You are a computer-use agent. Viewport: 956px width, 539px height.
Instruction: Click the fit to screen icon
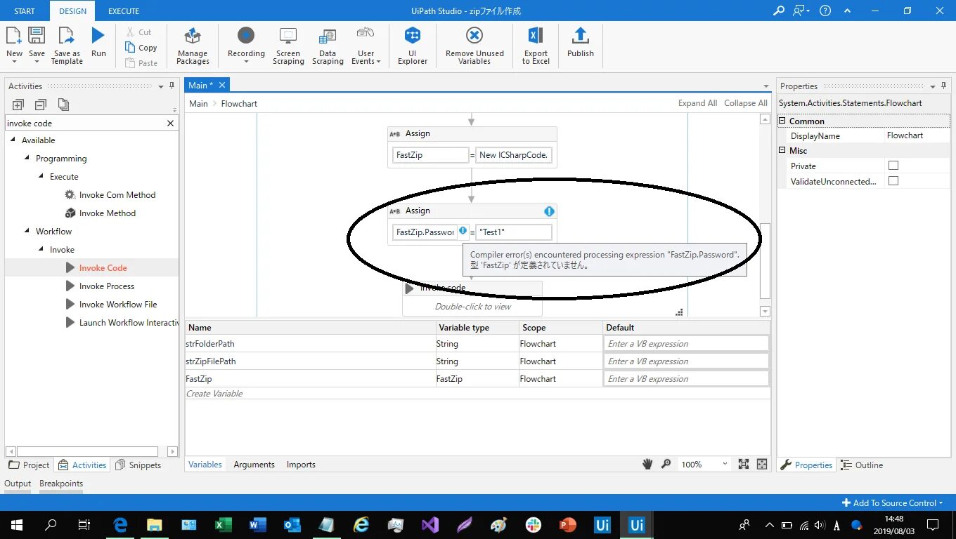tap(744, 464)
